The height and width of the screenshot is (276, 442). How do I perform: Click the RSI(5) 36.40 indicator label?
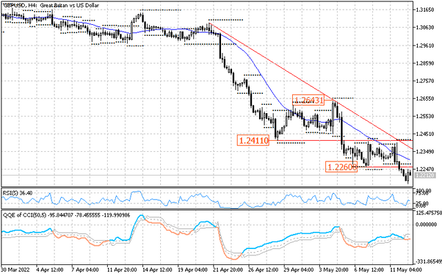pyautogui.click(x=17, y=193)
